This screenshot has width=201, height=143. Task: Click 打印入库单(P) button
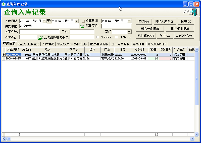(x=165, y=22)
